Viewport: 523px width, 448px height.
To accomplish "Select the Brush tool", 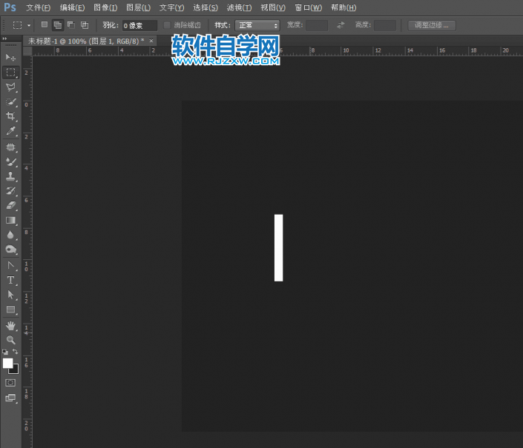I will [x=10, y=161].
